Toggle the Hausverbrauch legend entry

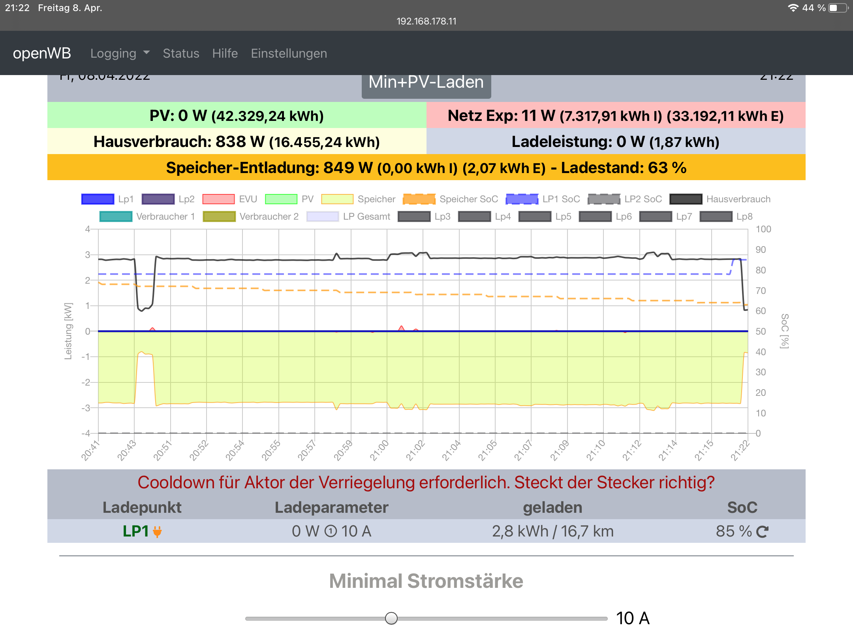point(686,199)
